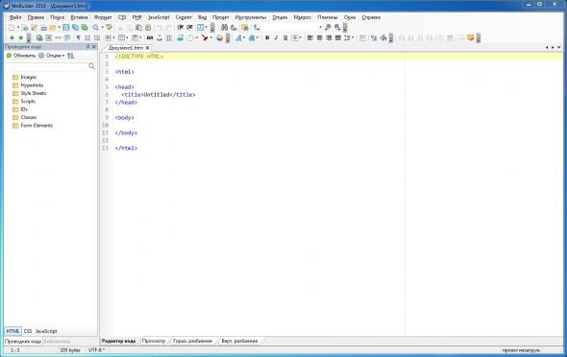Apply Bold formatting

click(267, 37)
